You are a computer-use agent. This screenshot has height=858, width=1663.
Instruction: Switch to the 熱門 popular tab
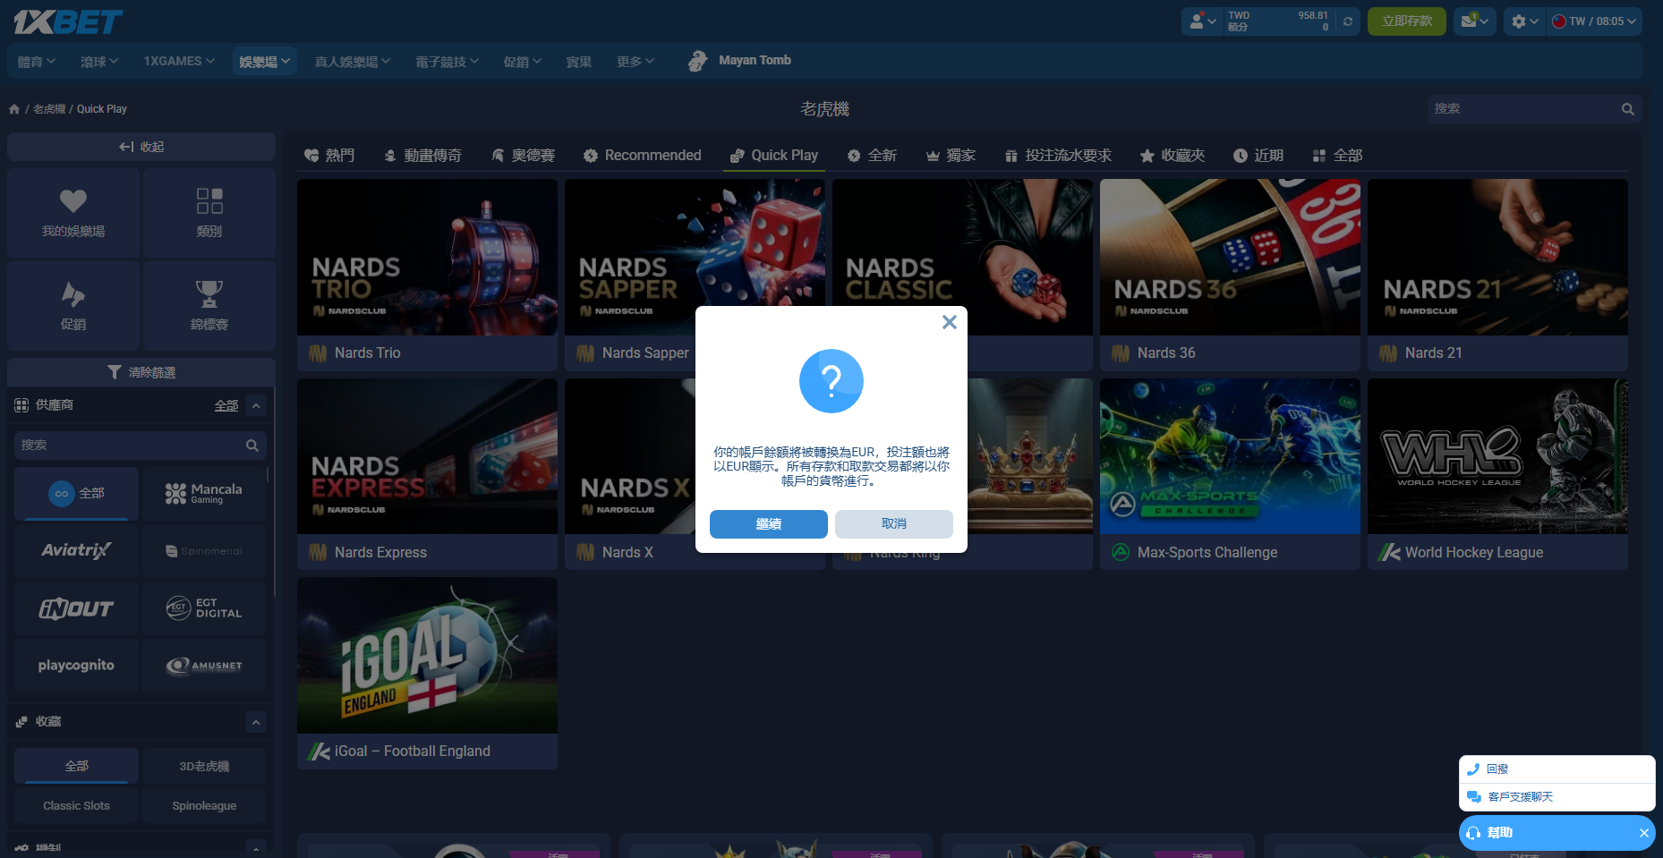coord(329,156)
